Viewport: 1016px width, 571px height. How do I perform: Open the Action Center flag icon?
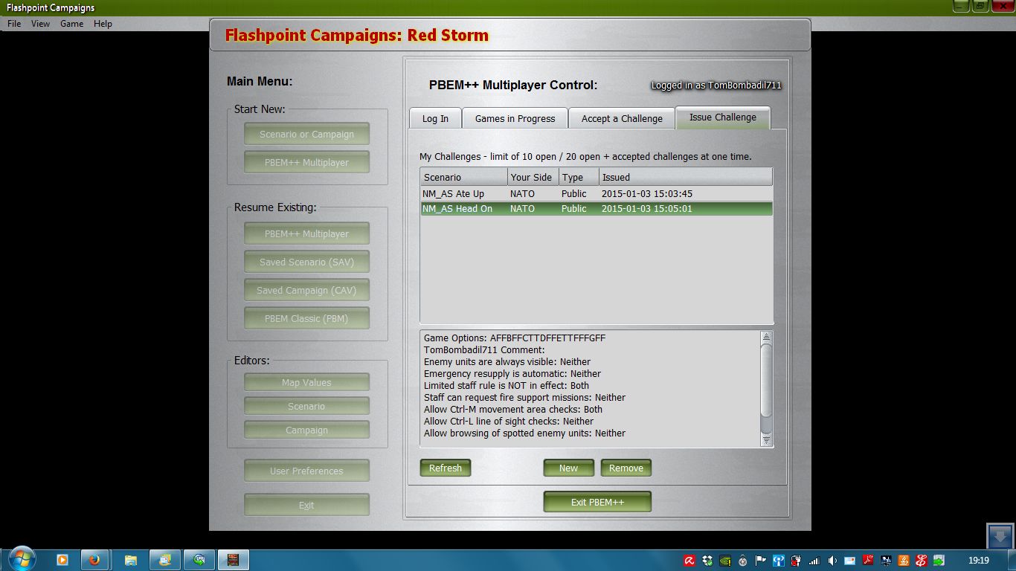click(x=761, y=561)
